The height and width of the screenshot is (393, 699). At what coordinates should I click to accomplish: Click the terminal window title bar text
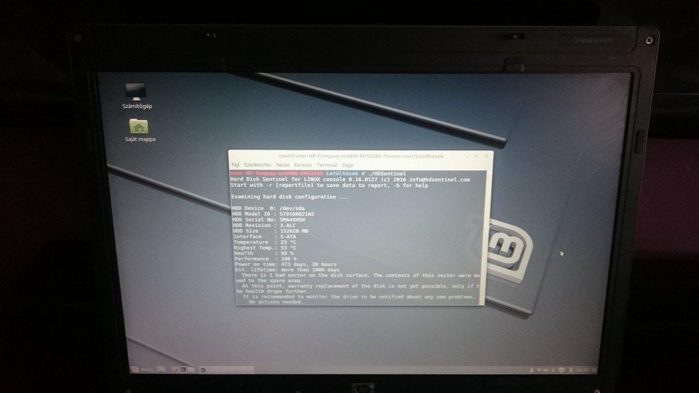pos(361,156)
